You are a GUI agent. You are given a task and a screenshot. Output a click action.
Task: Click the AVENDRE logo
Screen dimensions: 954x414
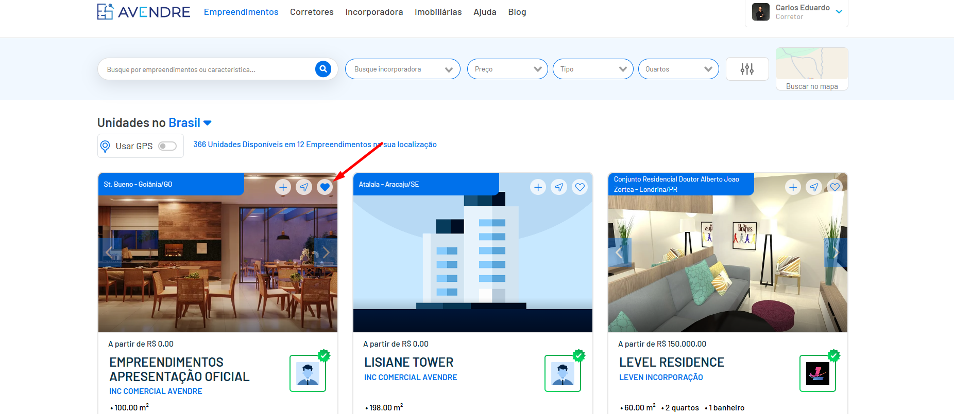point(144,12)
